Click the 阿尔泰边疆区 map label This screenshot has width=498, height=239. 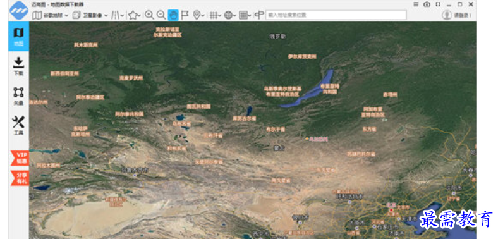pyautogui.click(x=90, y=97)
